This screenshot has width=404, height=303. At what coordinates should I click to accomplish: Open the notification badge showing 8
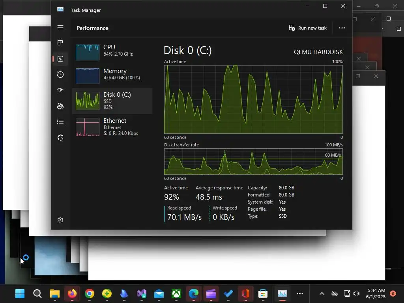click(393, 294)
